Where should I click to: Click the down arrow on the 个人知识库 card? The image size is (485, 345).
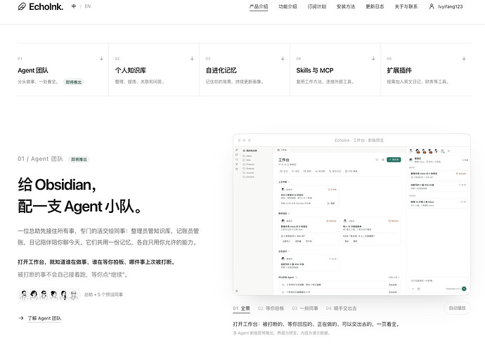[x=192, y=58]
